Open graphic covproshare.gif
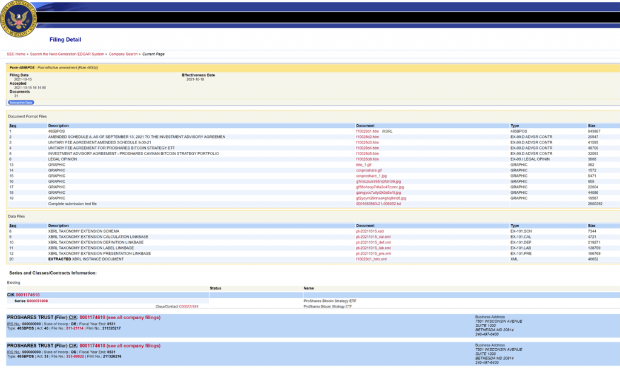 click(x=369, y=170)
